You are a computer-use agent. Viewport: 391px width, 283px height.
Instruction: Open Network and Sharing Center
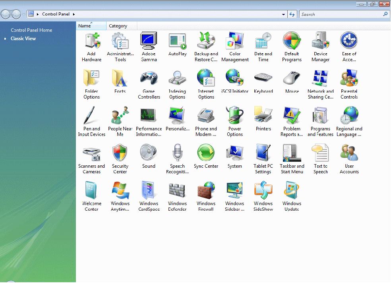click(x=320, y=84)
